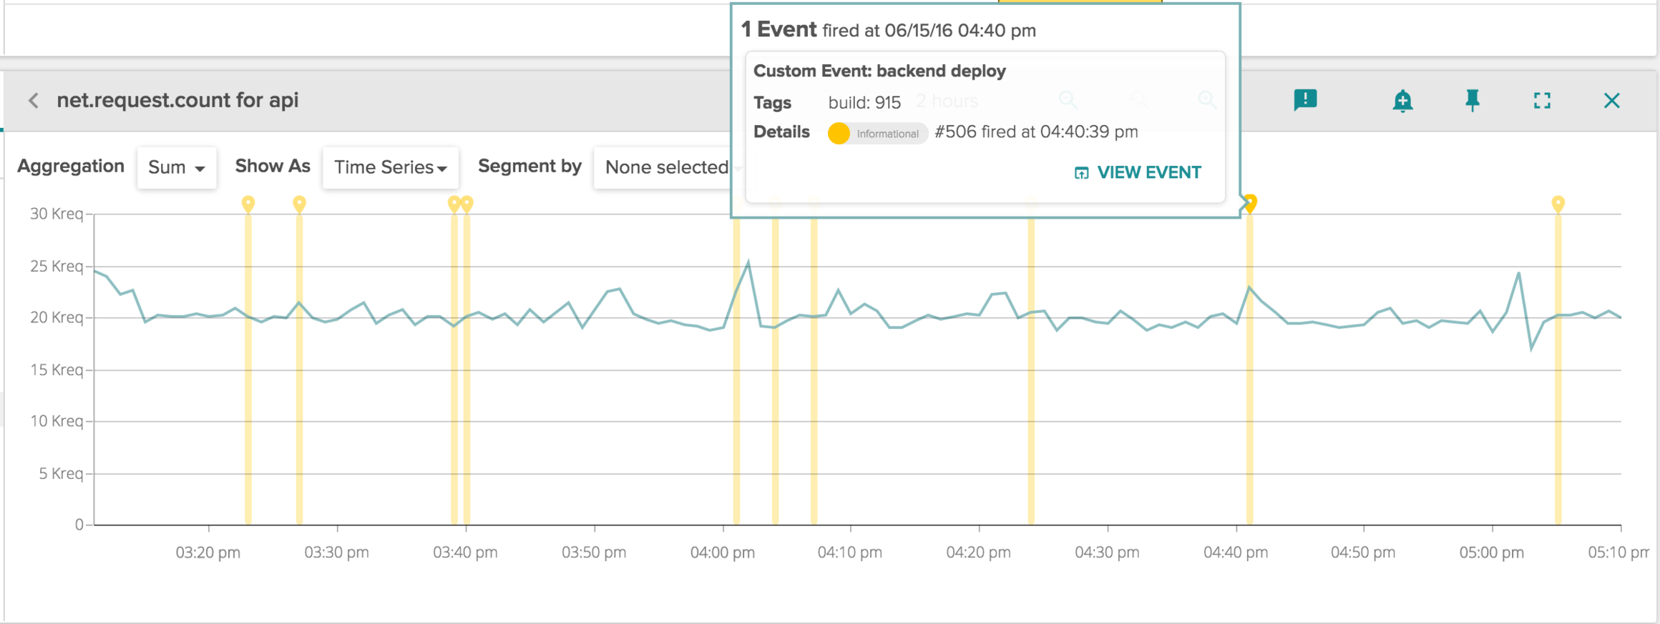The image size is (1660, 624).
Task: Click the panel title net.request.count for api
Action: pyautogui.click(x=177, y=100)
